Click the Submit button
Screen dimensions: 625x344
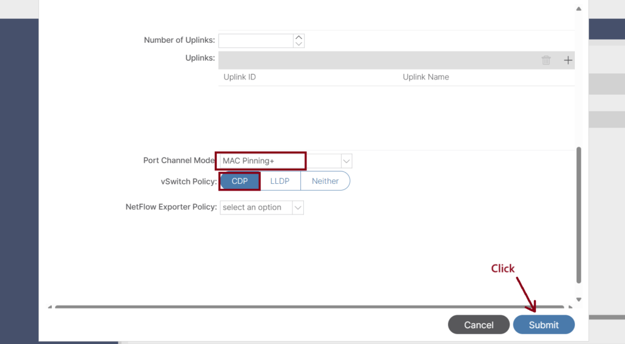(x=544, y=325)
